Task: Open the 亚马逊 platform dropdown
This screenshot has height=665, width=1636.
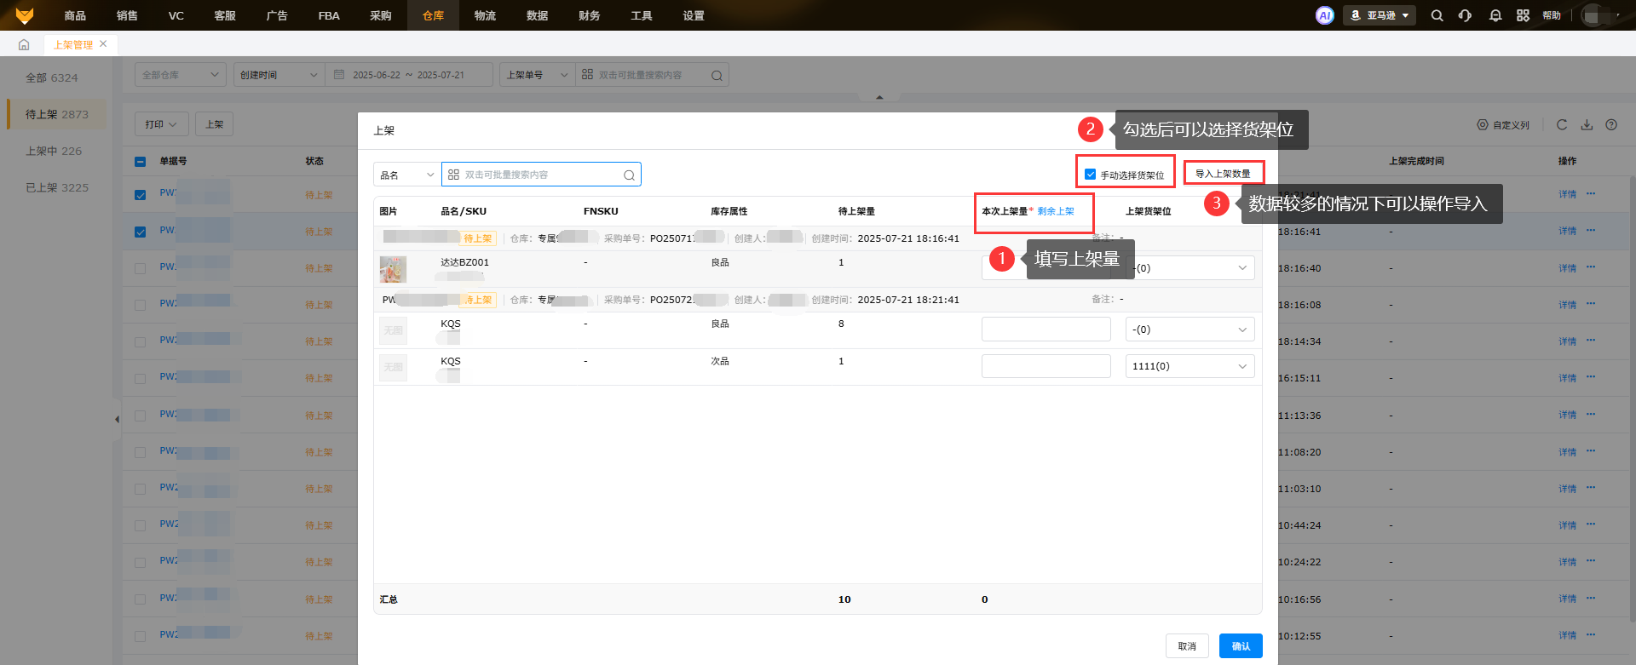Action: (x=1380, y=15)
